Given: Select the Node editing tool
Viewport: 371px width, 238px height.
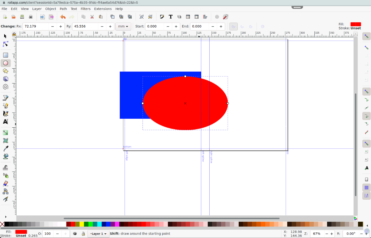Looking at the screenshot, I should tap(5, 44).
